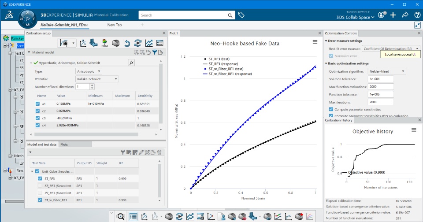Viewport: 423px width, 222px height.
Task: Click the add parameter icon in Material model header
Action: coord(136,52)
